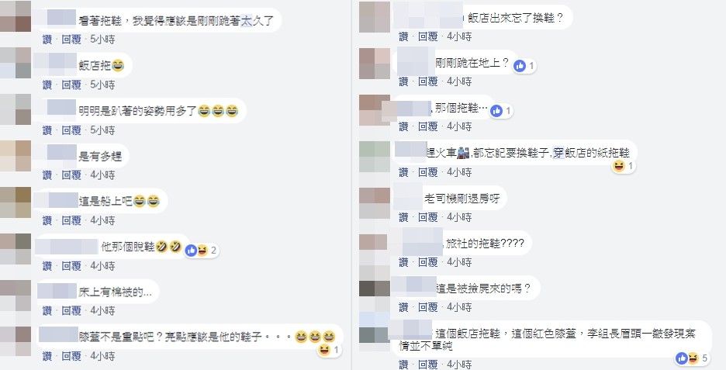This screenshot has width=726, height=370.
Task: Like the 明明是趴著的姿勢 comment
Action: pyautogui.click(x=47, y=130)
